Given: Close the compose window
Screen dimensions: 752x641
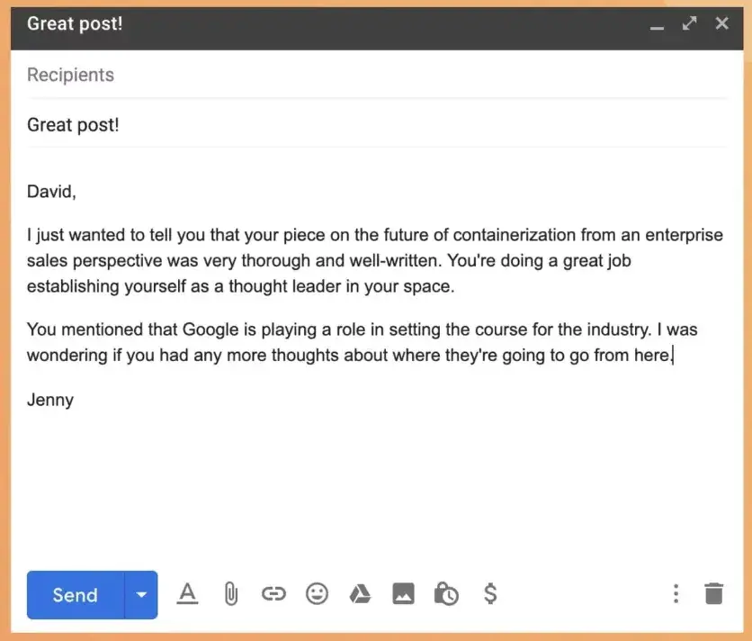Looking at the screenshot, I should (721, 24).
